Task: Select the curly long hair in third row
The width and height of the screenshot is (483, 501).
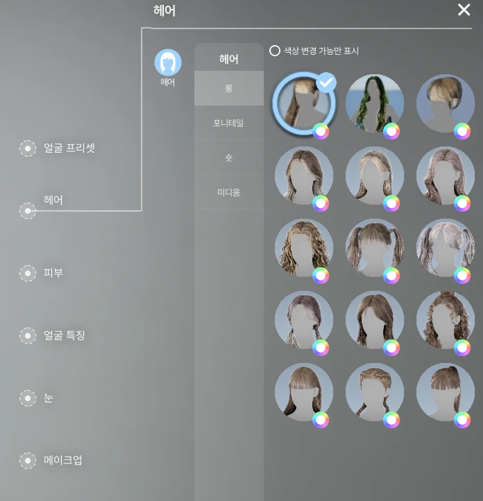Action: [303, 247]
